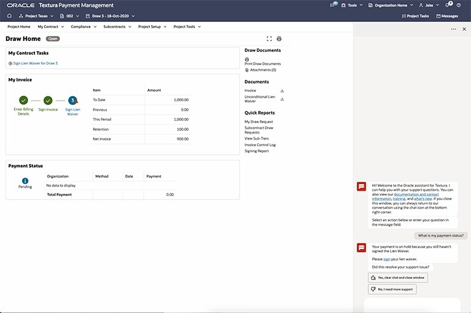Open the Project Texas selector dropdown
Screen dimensions: 471x313
[x=51, y=16]
